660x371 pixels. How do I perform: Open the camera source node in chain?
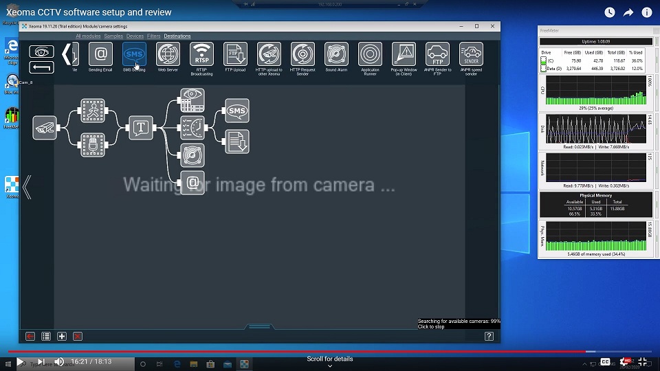pyautogui.click(x=45, y=128)
